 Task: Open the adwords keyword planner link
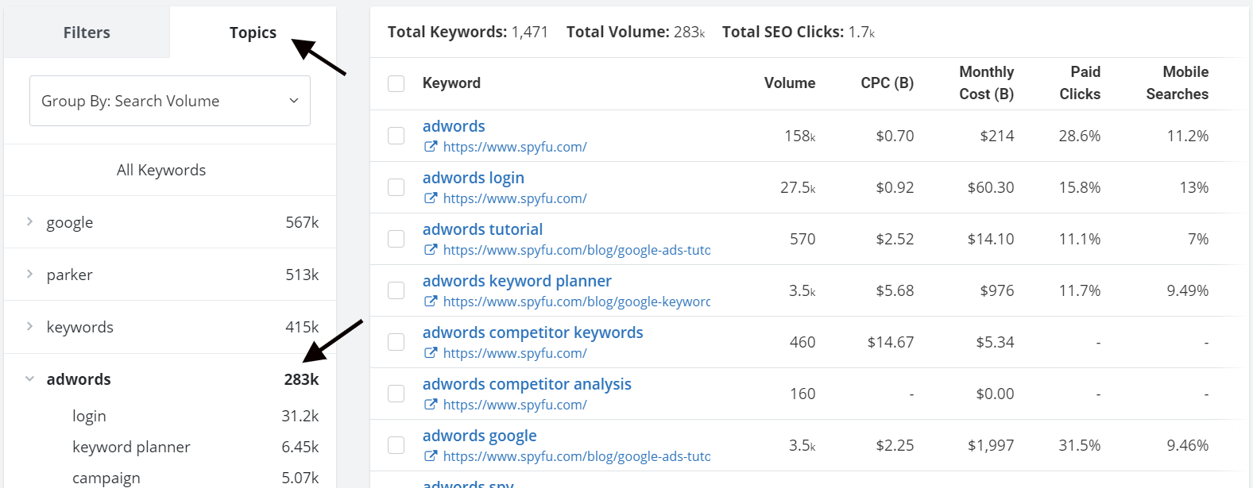(517, 281)
